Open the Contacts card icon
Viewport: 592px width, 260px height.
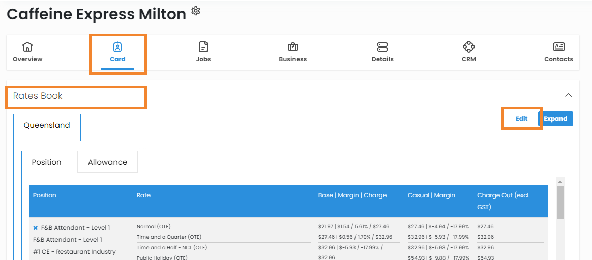[558, 47]
